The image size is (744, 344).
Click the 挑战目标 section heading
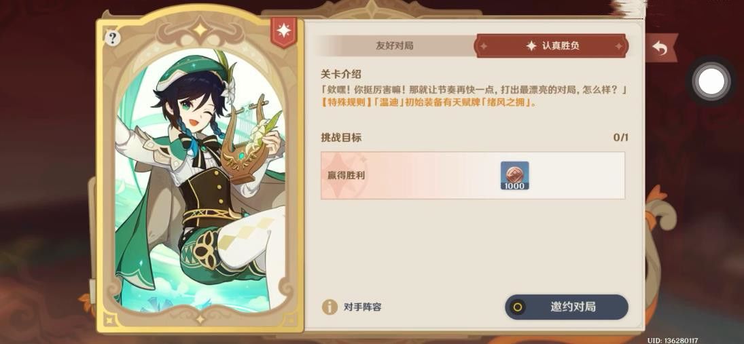[x=341, y=138]
